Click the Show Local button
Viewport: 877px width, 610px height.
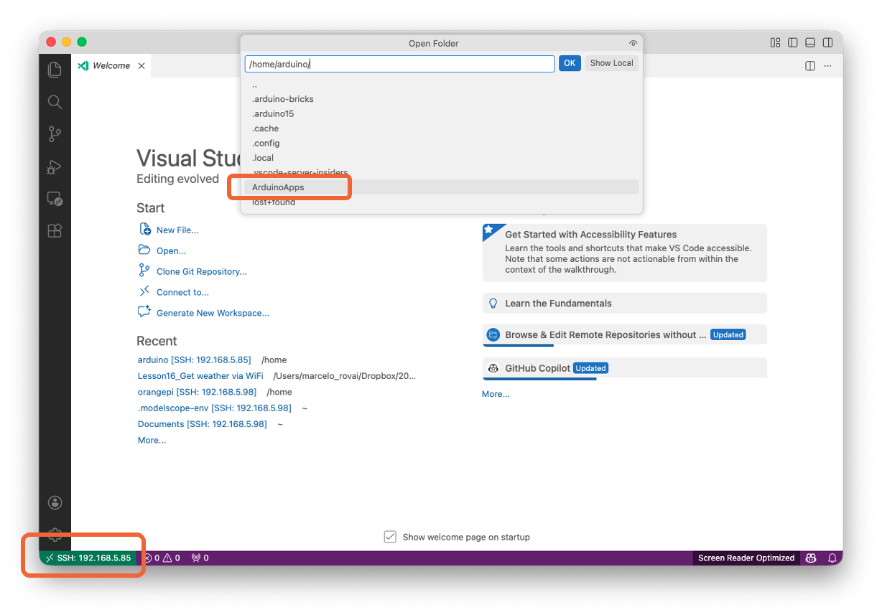point(611,63)
